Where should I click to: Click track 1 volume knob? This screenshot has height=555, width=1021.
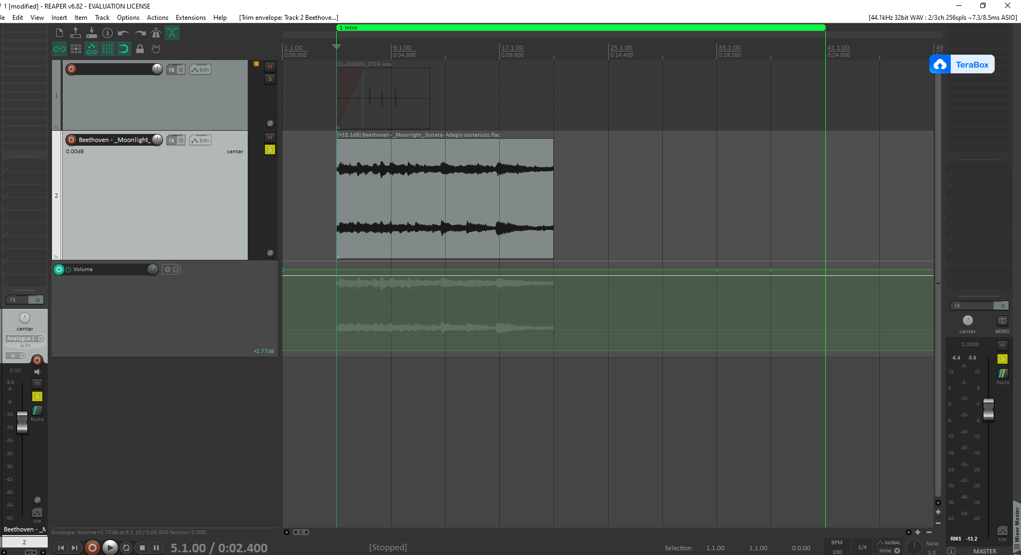[x=157, y=69]
